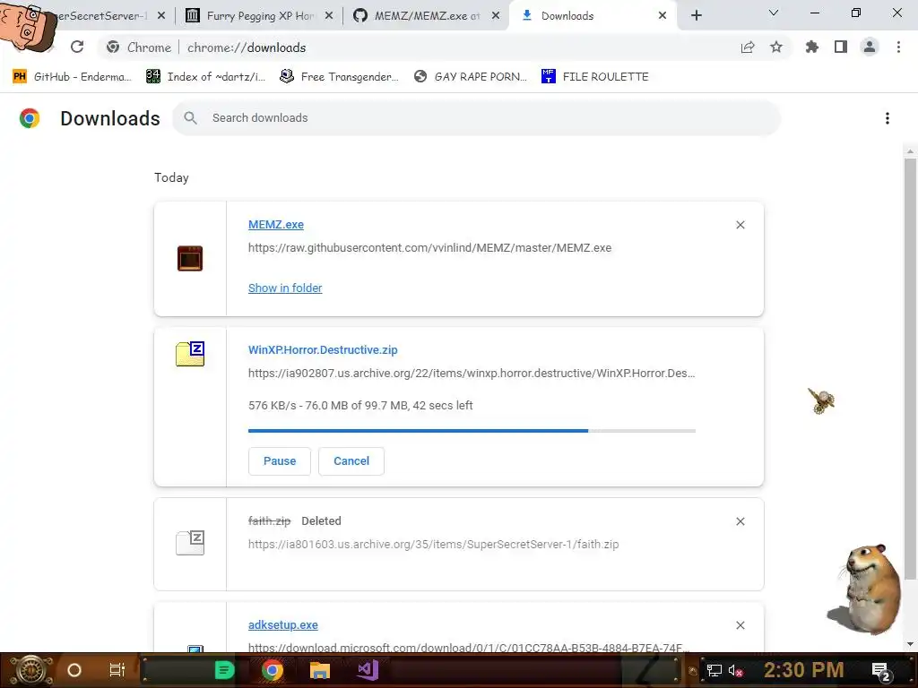Open the Chrome profile avatar
The width and height of the screenshot is (918, 688).
pyautogui.click(x=870, y=47)
